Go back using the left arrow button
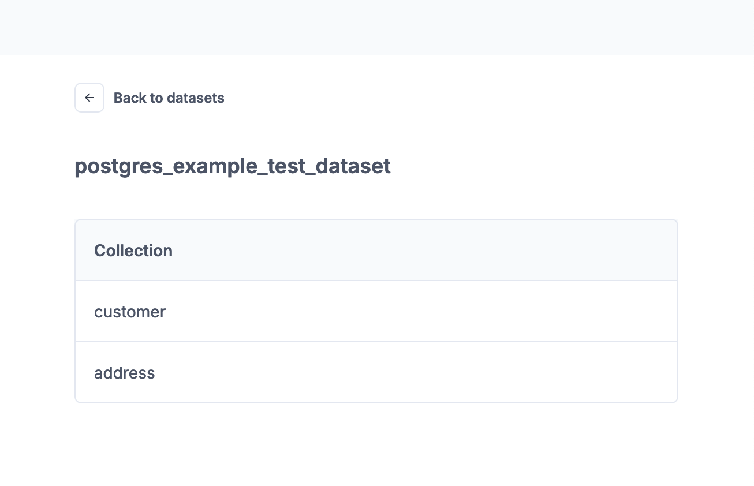Screen dimensions: 754x486 tap(89, 98)
